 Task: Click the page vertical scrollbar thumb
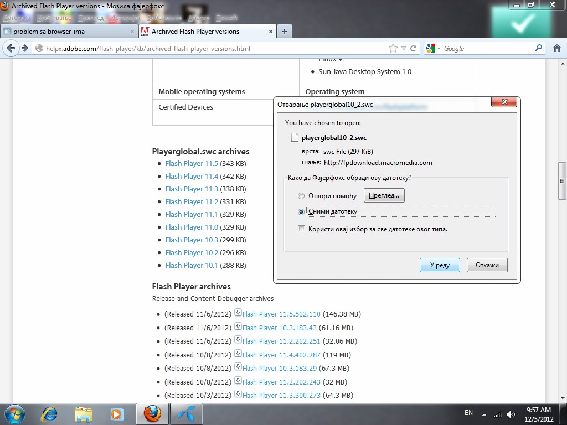pos(563,181)
